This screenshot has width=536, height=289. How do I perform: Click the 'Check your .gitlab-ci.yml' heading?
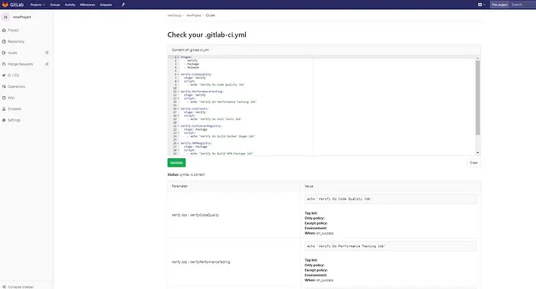(207, 35)
